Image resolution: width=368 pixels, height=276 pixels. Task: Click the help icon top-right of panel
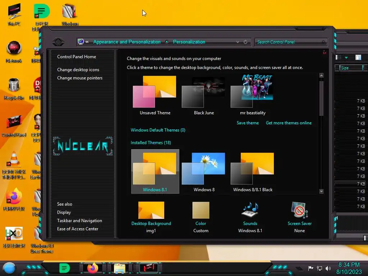click(325, 52)
